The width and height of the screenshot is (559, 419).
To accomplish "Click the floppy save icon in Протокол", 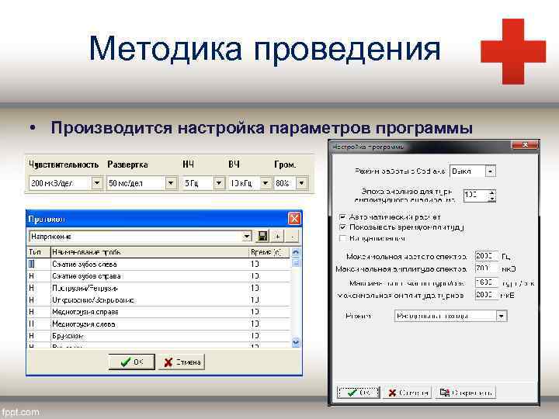I will tap(262, 236).
